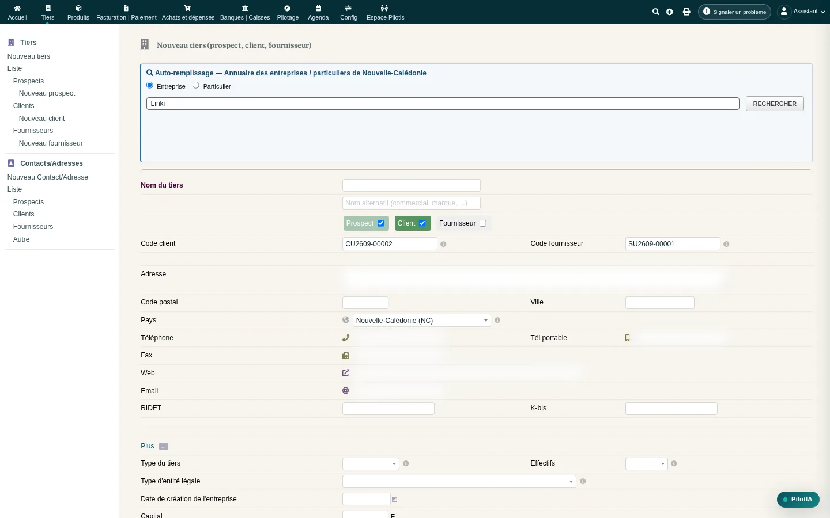Open the Accueil home icon
Screen dimensions: 830x518
point(17,12)
